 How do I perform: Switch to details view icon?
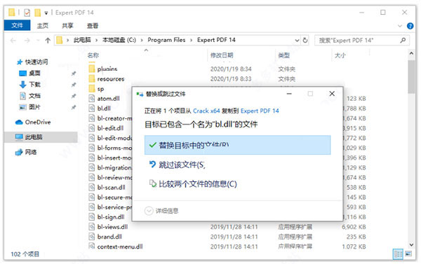pos(398,253)
